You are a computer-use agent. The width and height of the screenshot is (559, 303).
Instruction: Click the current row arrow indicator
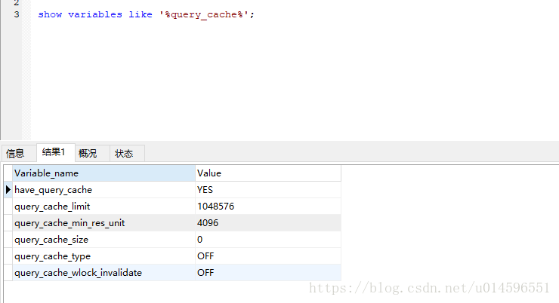pyautogui.click(x=8, y=190)
